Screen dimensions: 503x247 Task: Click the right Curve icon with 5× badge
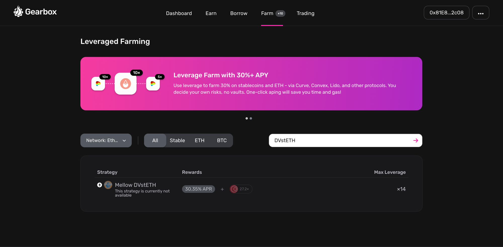tap(153, 84)
